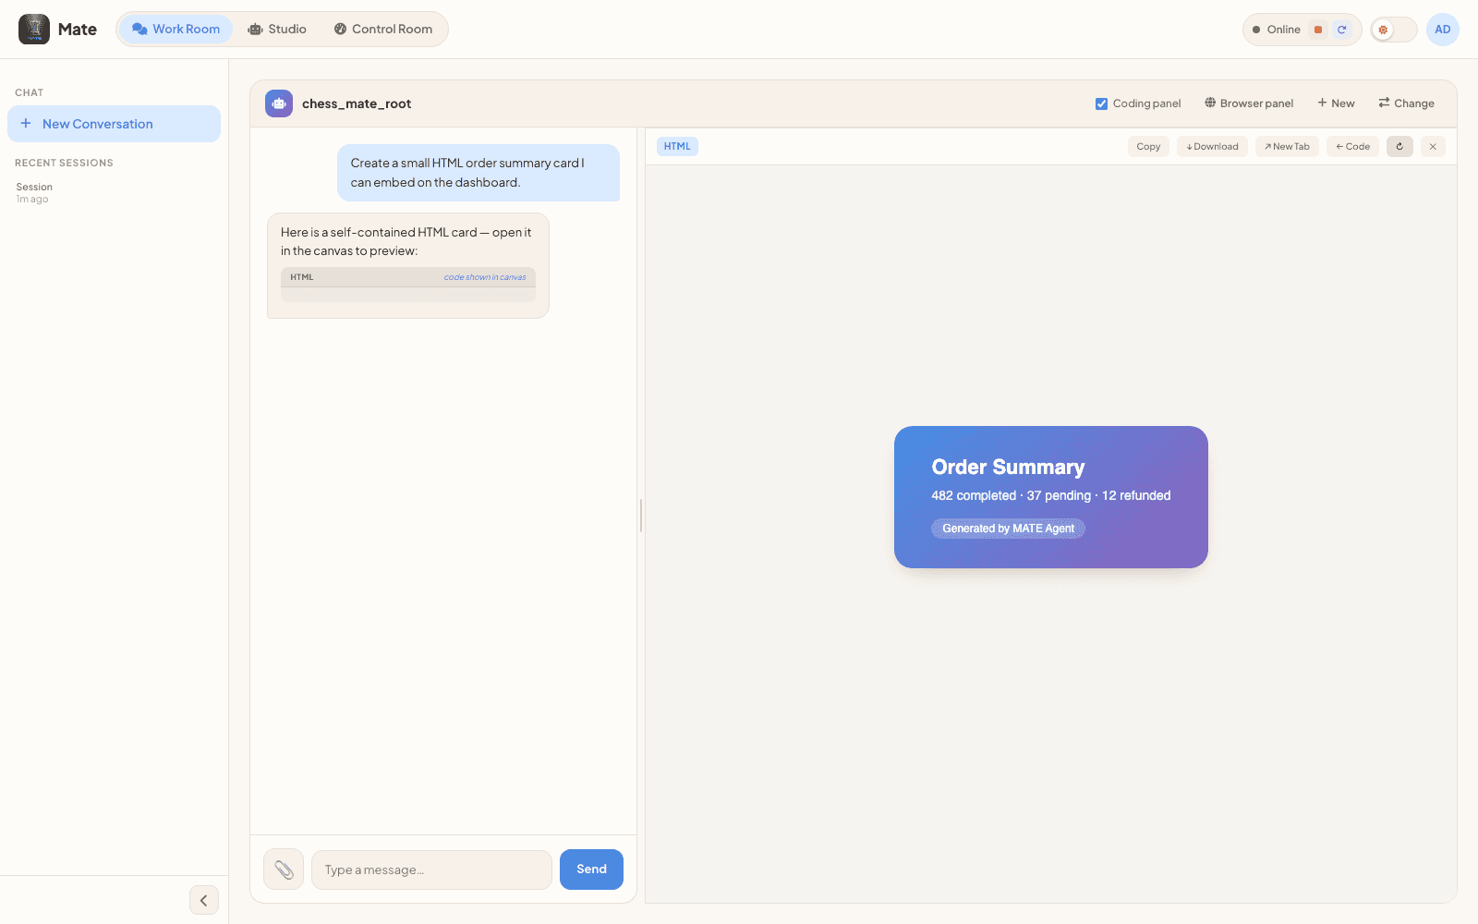Viewport: 1478px width, 924px height.
Task: Open the AD user avatar menu
Action: (1442, 30)
